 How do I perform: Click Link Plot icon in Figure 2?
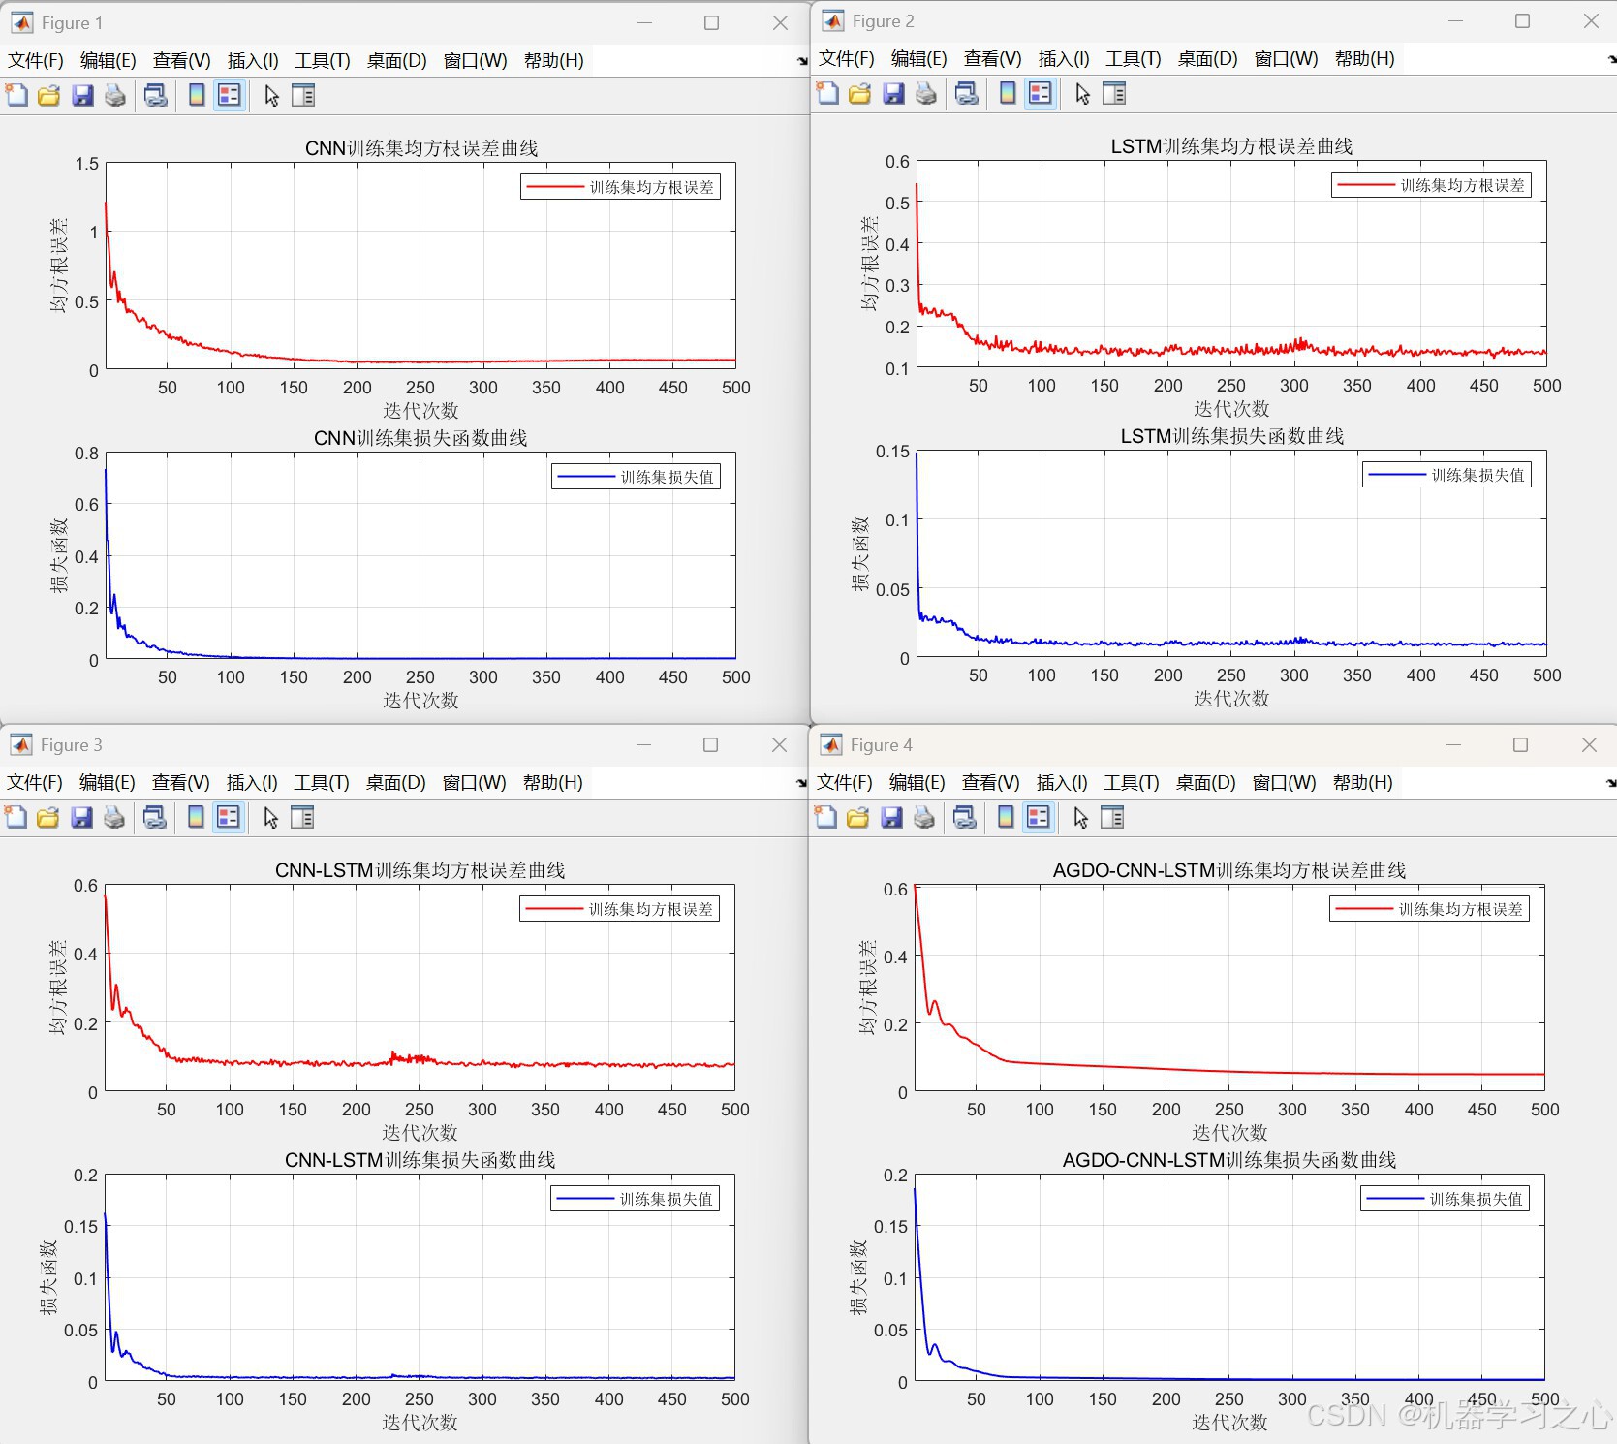[x=966, y=93]
